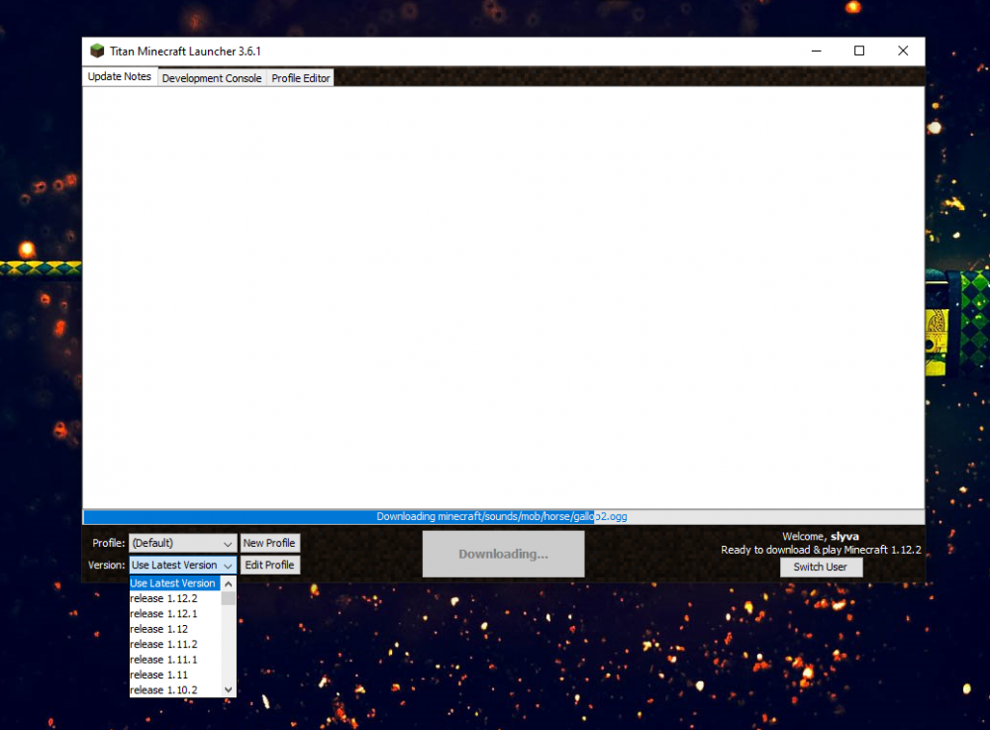Viewport: 990px width, 730px height.
Task: Switch to the Update Notes tab
Action: [120, 76]
